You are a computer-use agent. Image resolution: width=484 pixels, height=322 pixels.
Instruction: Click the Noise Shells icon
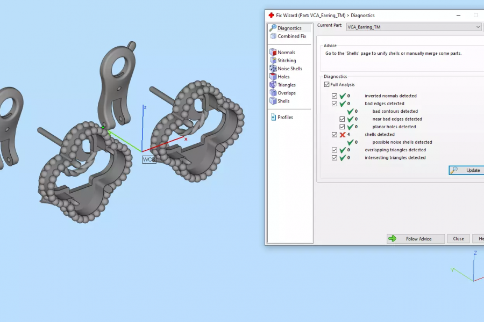(273, 68)
